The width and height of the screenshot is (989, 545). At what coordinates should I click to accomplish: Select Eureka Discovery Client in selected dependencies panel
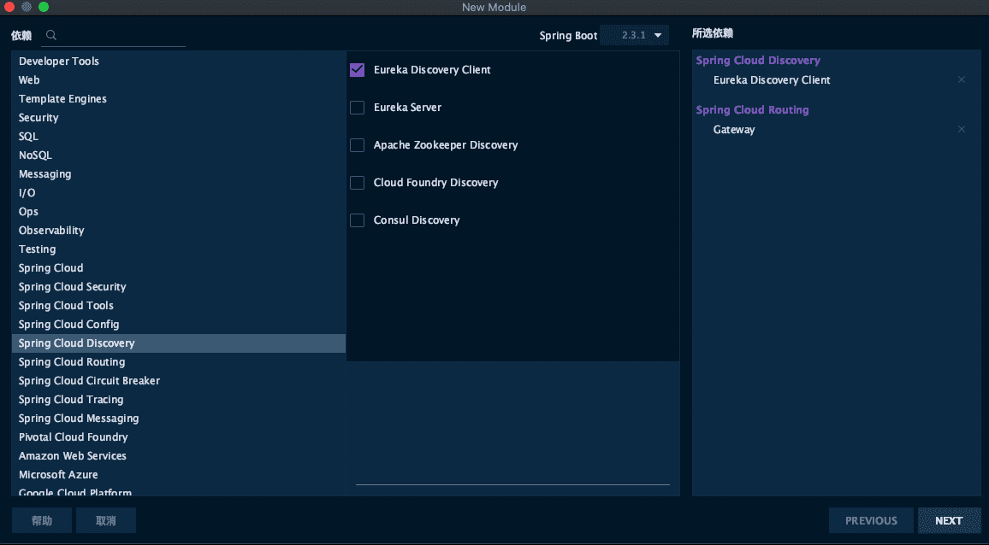[x=772, y=80]
